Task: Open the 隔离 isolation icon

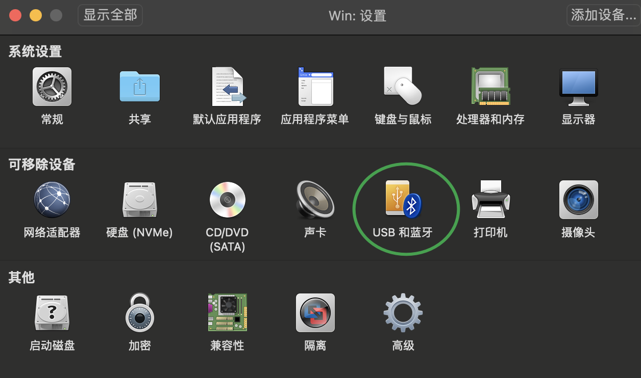Action: click(315, 313)
